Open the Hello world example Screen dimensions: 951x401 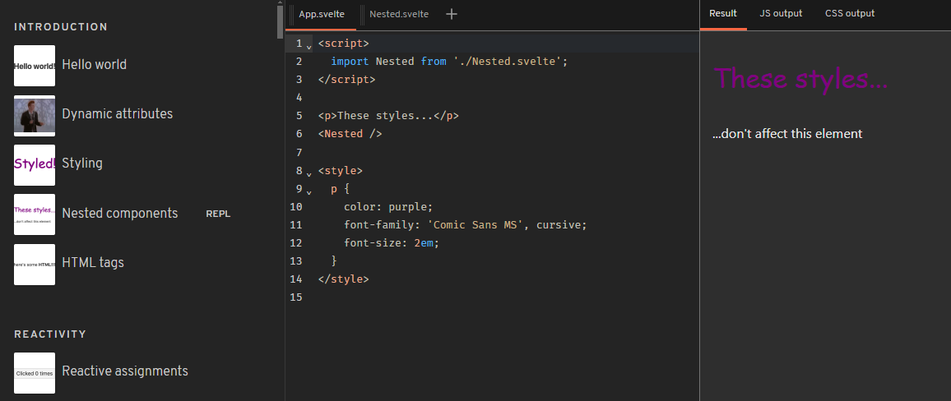(x=94, y=64)
